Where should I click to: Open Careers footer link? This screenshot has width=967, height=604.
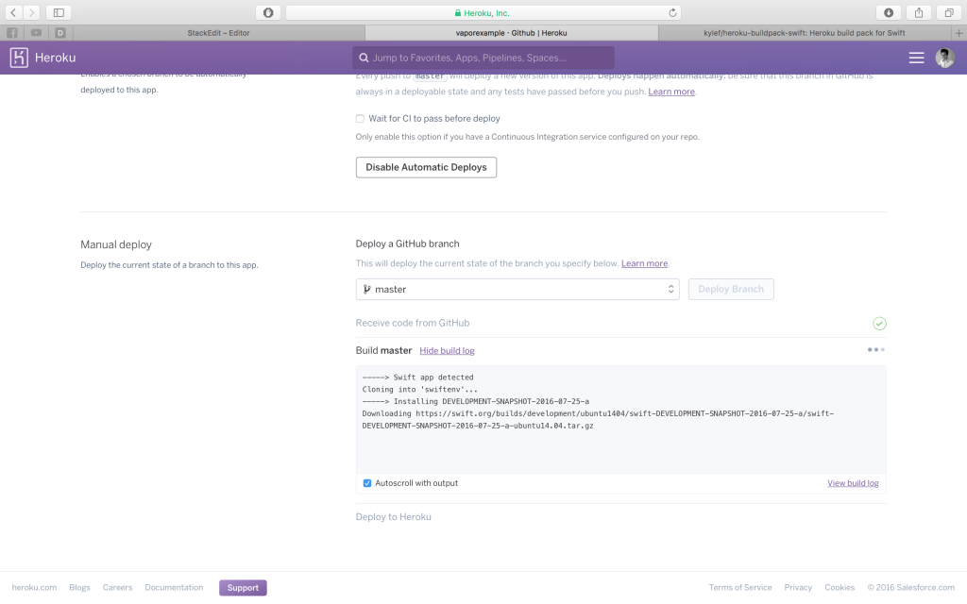tap(117, 587)
